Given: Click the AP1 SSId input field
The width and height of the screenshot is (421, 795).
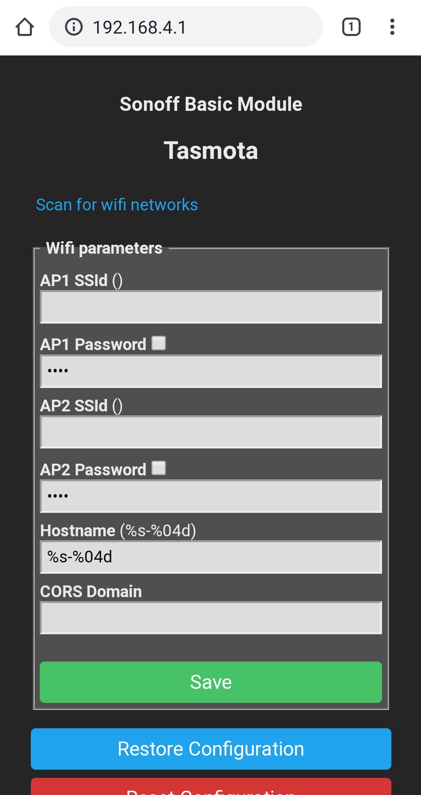Looking at the screenshot, I should (210, 307).
